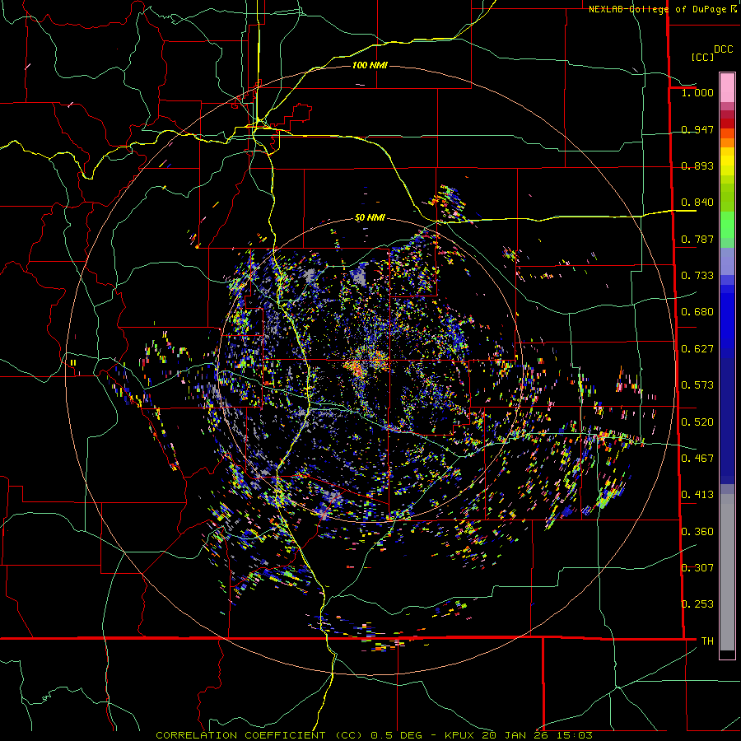Click the [CC] units label

point(702,57)
